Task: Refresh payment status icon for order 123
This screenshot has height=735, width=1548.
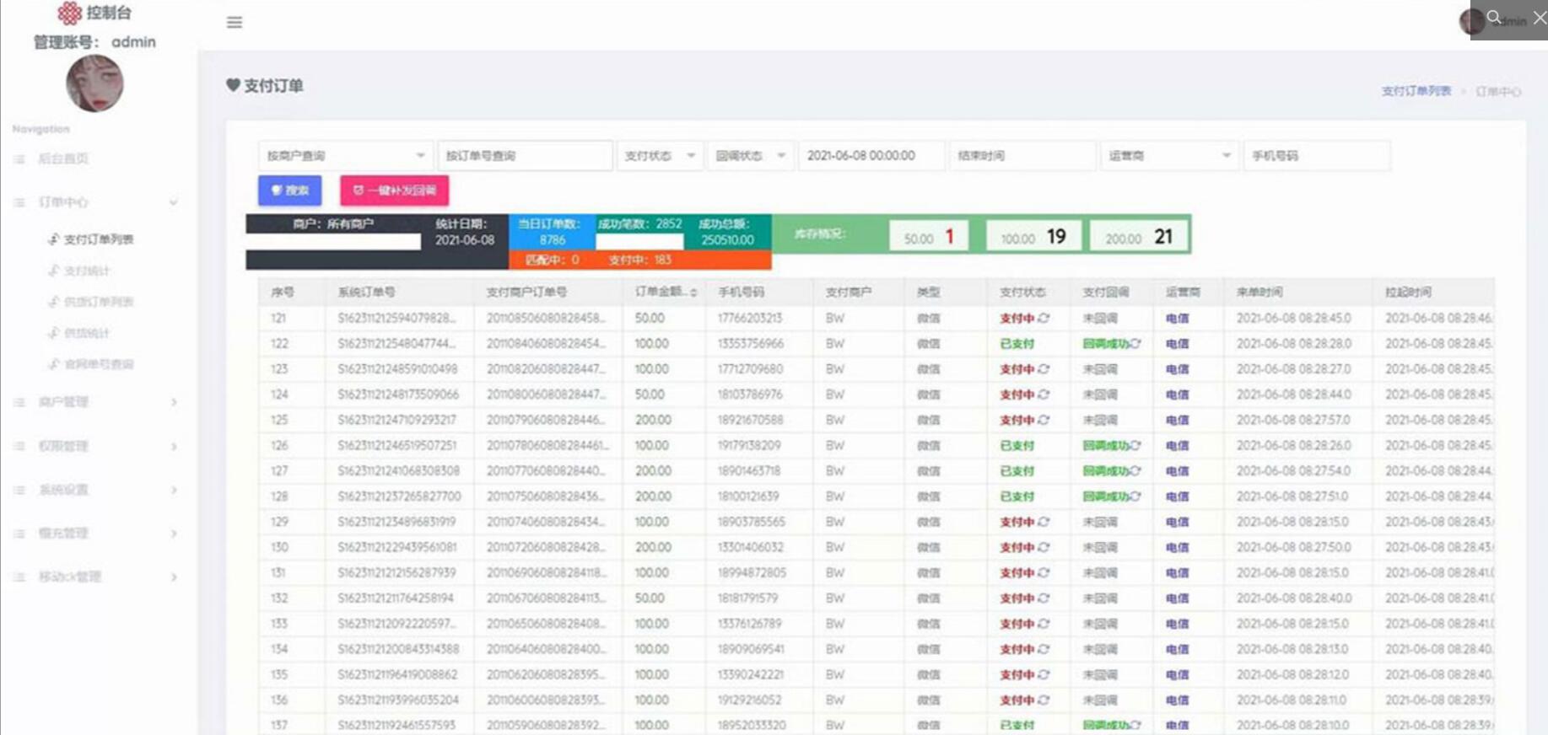Action: tap(1044, 369)
